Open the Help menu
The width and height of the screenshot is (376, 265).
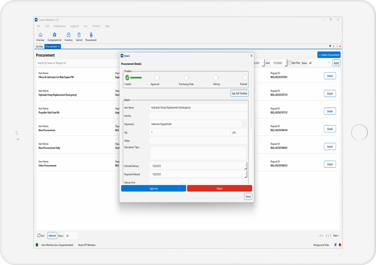tap(107, 26)
